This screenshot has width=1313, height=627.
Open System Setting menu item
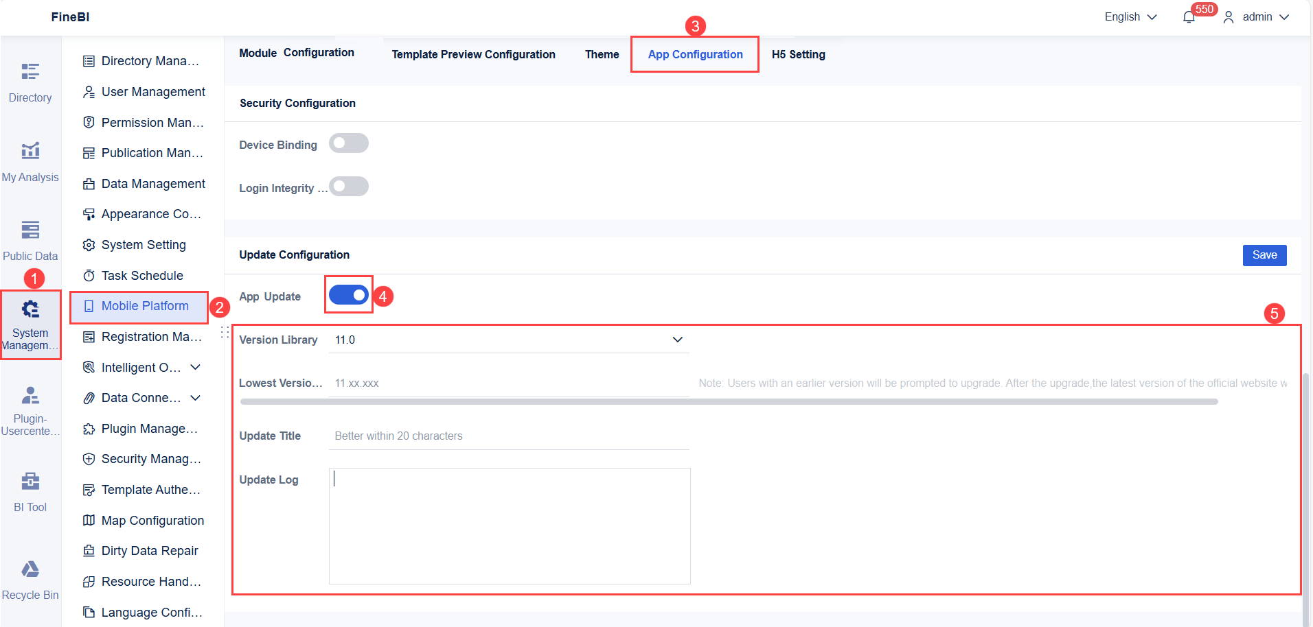click(x=144, y=245)
